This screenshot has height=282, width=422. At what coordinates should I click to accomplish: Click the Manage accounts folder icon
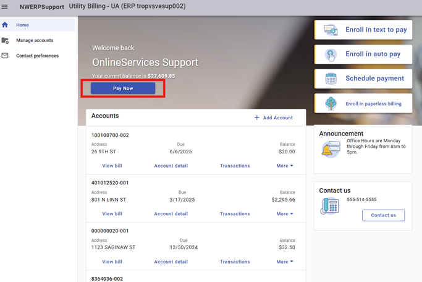(x=5, y=40)
